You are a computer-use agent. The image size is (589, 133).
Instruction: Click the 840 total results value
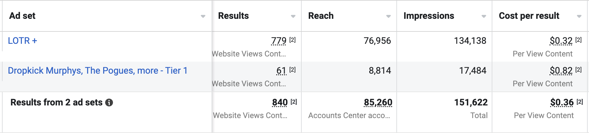pyautogui.click(x=280, y=103)
